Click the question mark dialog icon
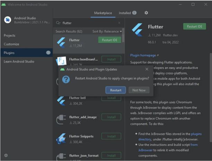Viewport: 212px width, 161px height. 66,79
